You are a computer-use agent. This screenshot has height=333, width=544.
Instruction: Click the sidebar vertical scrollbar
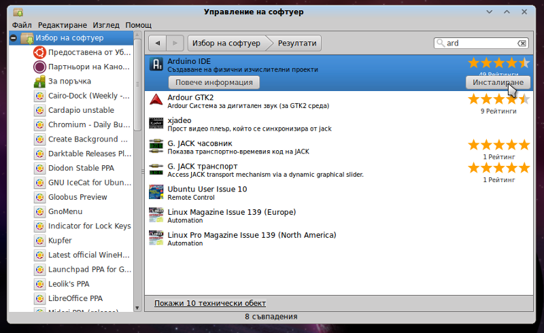coord(138,102)
